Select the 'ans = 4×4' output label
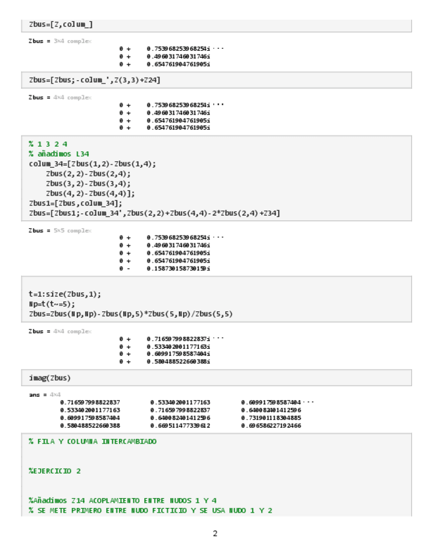Image resolution: width=431 pixels, height=558 pixels. coord(41,394)
